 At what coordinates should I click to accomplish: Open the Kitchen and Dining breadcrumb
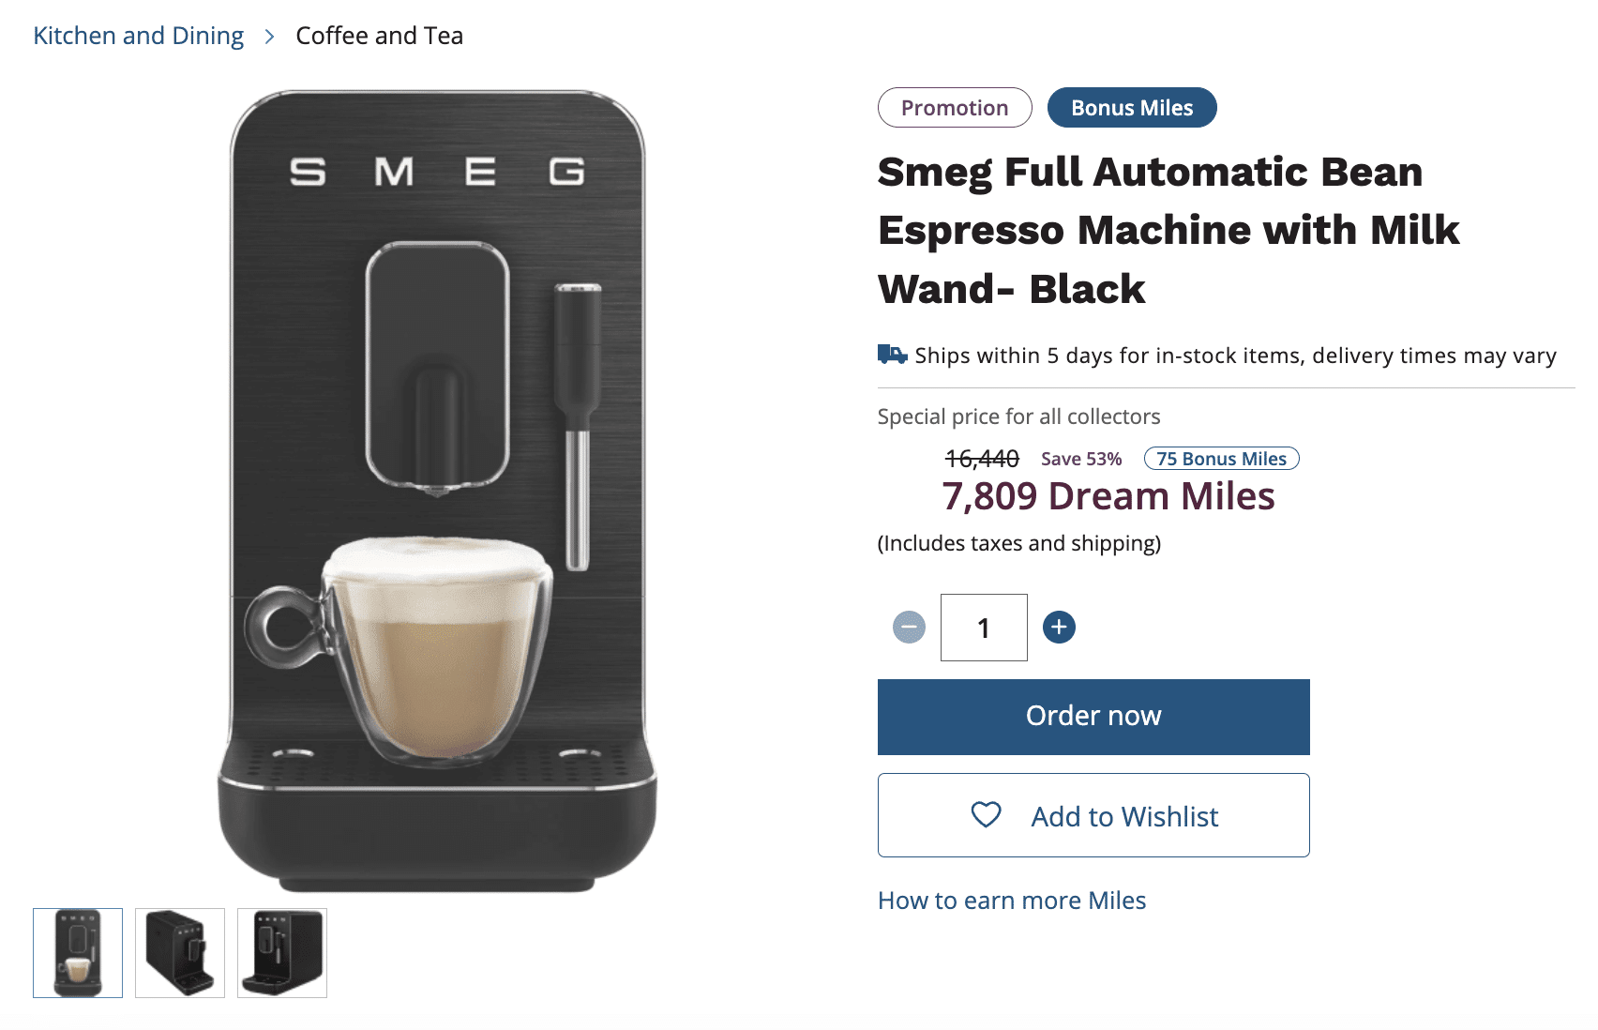[x=138, y=36]
